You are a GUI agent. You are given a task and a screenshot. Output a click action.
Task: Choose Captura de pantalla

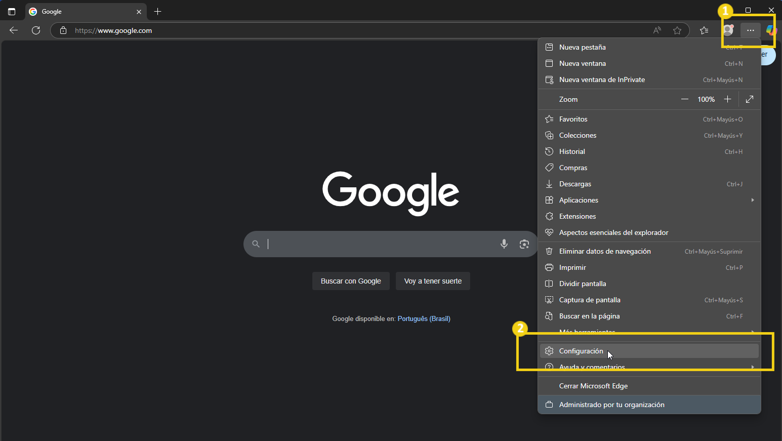click(649, 300)
